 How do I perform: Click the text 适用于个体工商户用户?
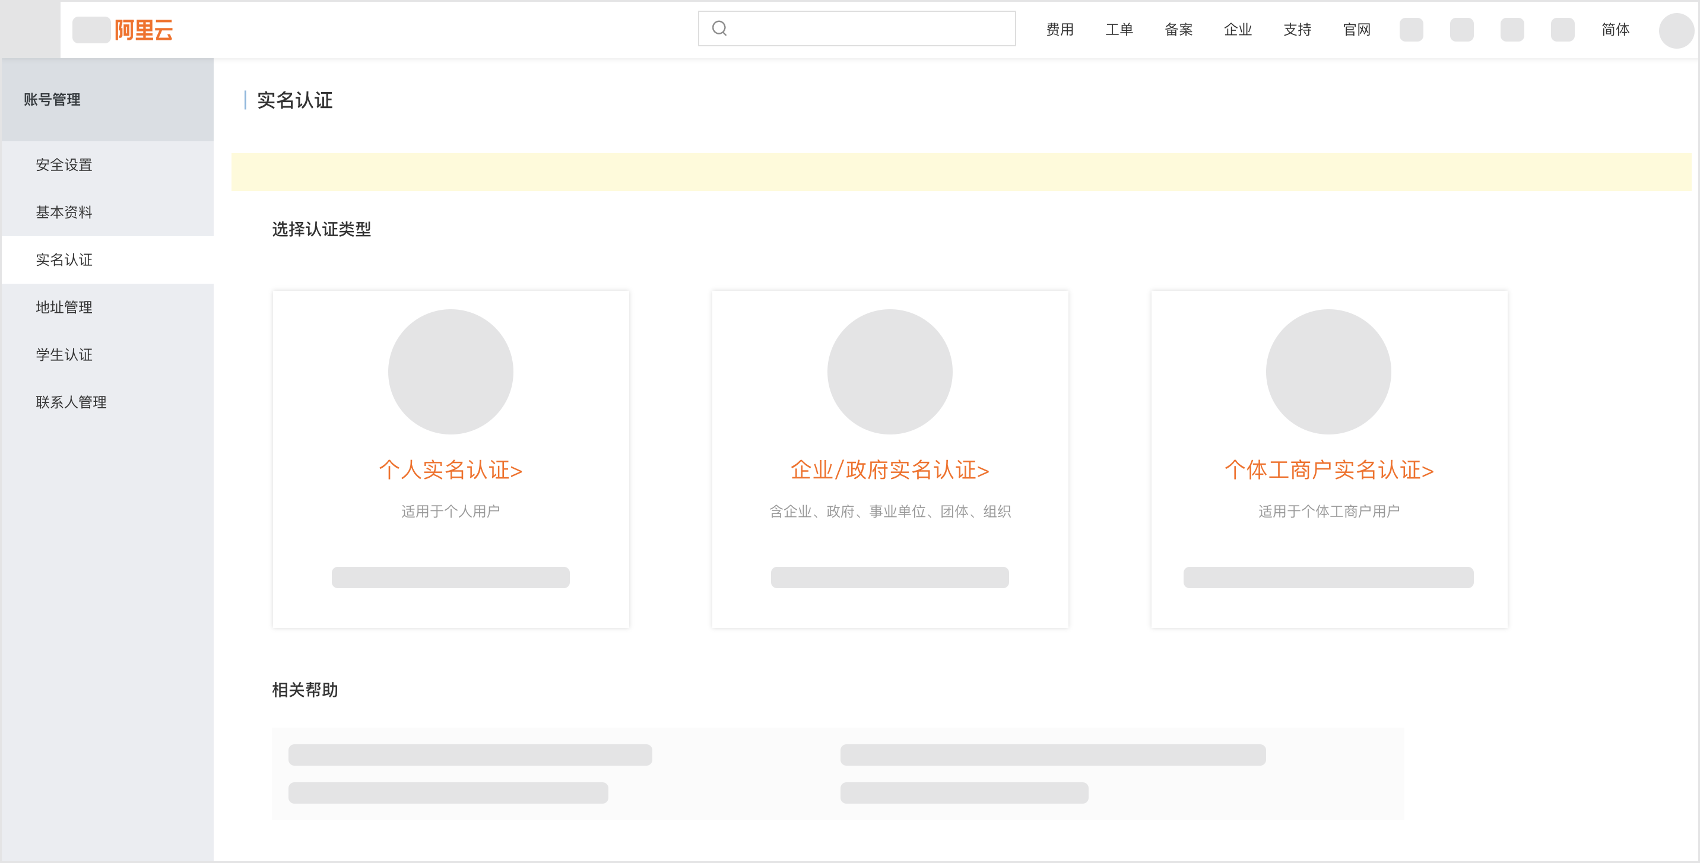pos(1329,512)
